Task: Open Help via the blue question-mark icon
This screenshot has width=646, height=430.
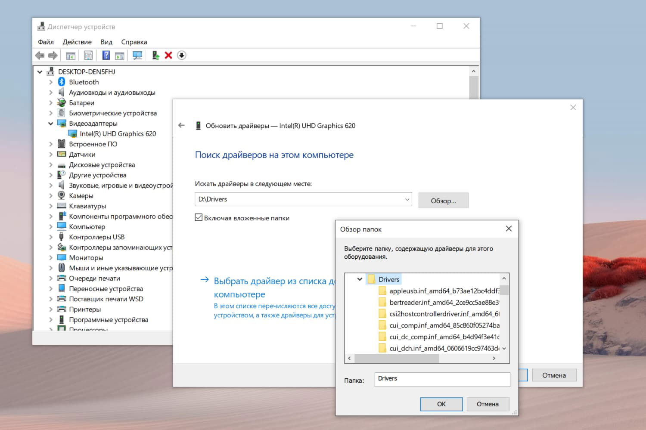Action: click(x=106, y=55)
